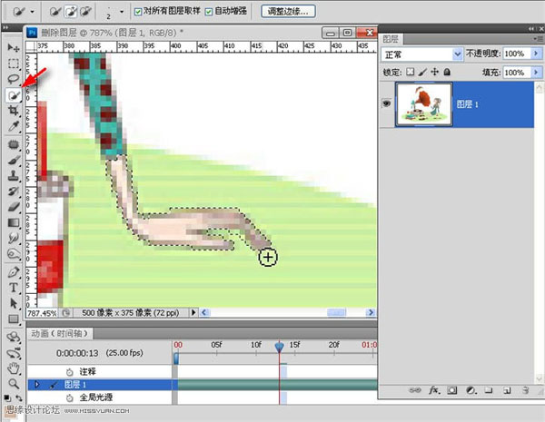Select the Eyedropper tool
Image resolution: width=545 pixels, height=422 pixels.
tap(14, 126)
